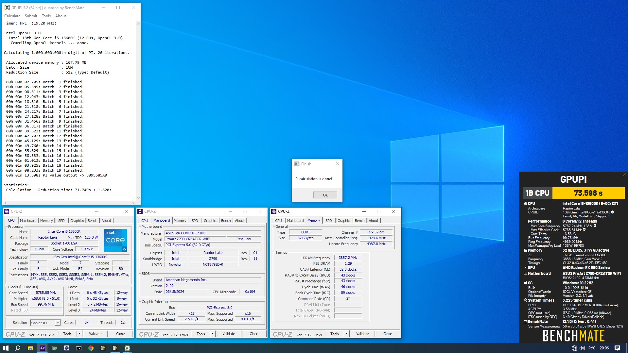The height and width of the screenshot is (353, 628).
Task: Click GPU section icon in BenchMate panel
Action: pyautogui.click(x=525, y=268)
